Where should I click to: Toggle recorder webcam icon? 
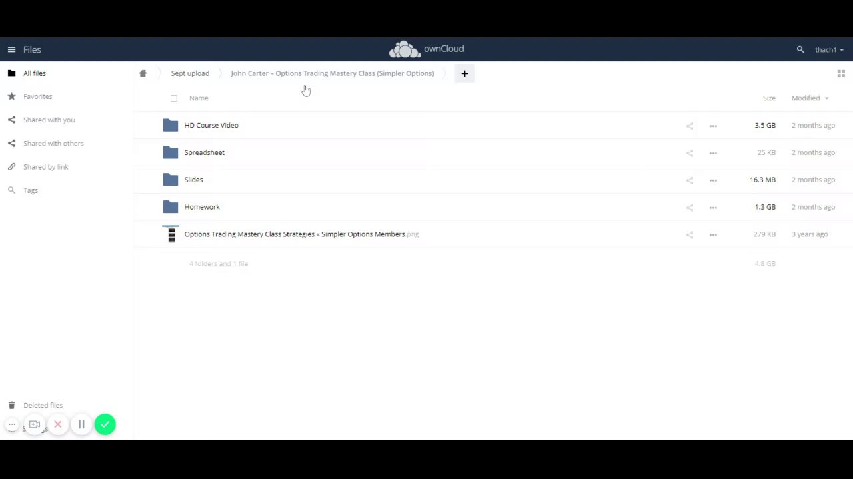coord(35,424)
